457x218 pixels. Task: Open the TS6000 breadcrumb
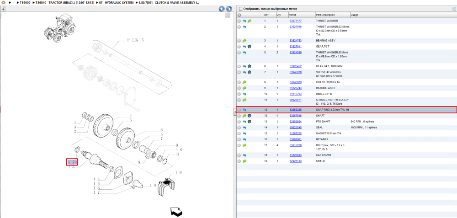click(25, 2)
